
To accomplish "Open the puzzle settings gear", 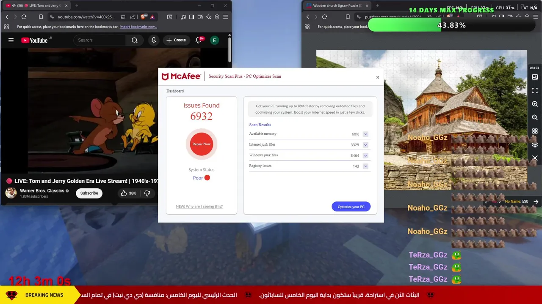I will (535, 144).
